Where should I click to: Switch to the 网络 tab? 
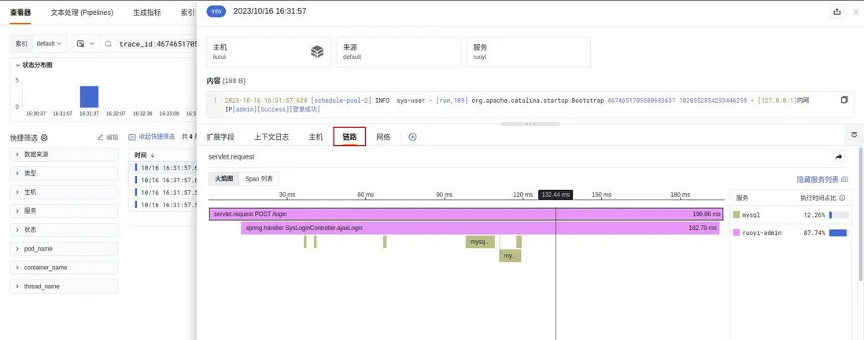(383, 137)
